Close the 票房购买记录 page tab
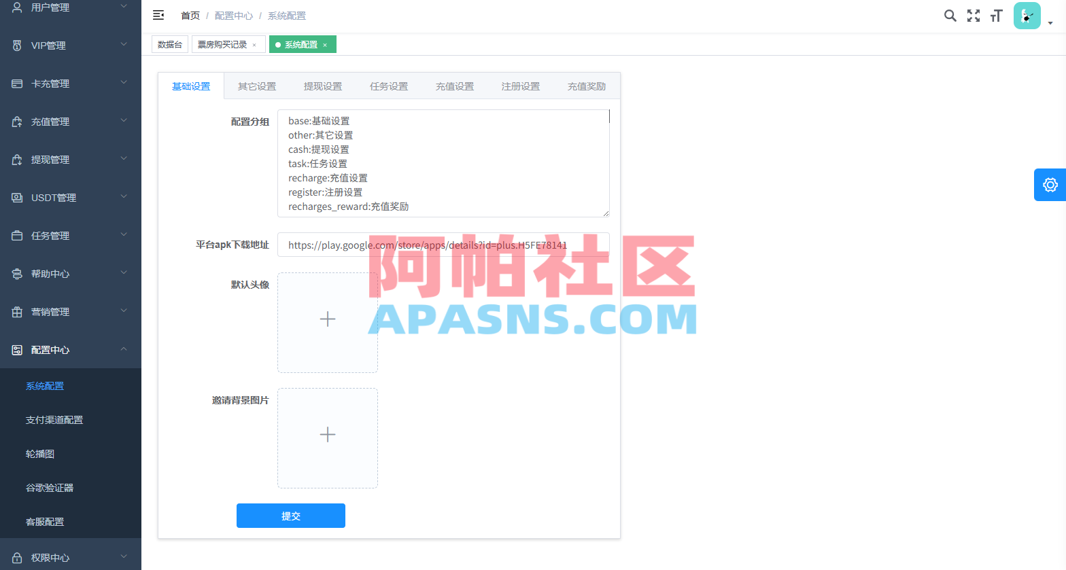The image size is (1066, 570). 254,45
